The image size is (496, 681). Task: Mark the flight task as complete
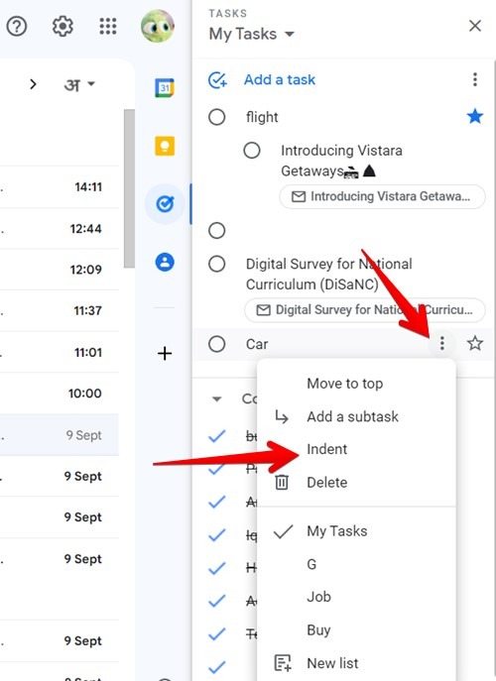[x=216, y=117]
